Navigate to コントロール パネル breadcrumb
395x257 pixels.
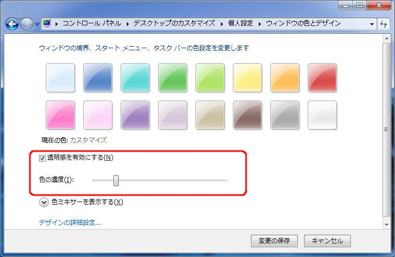[x=91, y=23]
